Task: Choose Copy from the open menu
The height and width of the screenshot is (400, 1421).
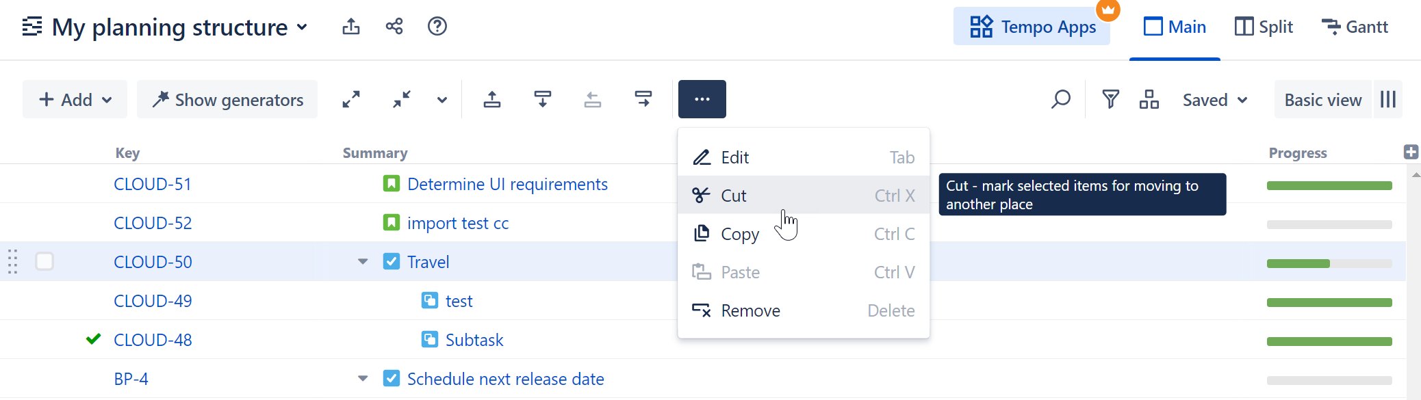Action: pos(740,234)
